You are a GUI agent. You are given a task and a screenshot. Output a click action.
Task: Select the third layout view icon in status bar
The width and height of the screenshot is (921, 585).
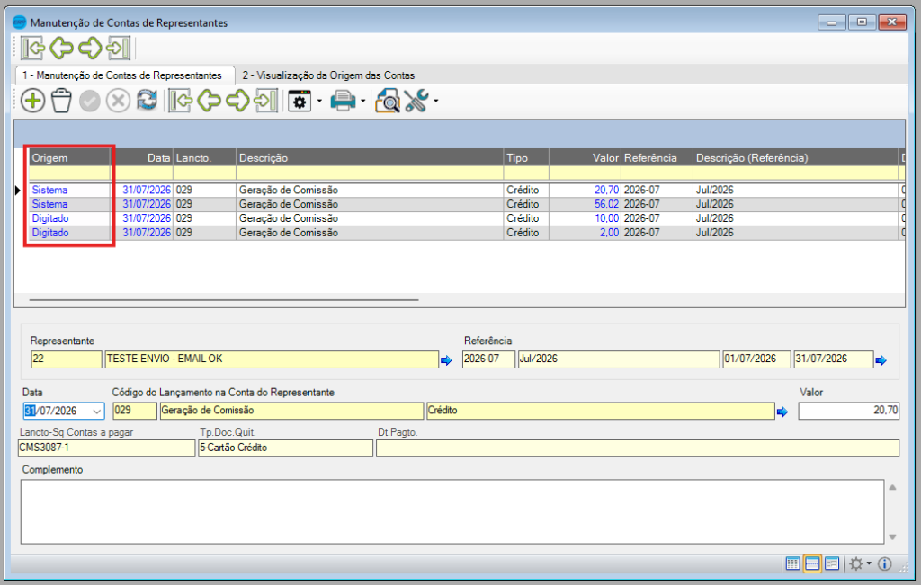pyautogui.click(x=832, y=563)
